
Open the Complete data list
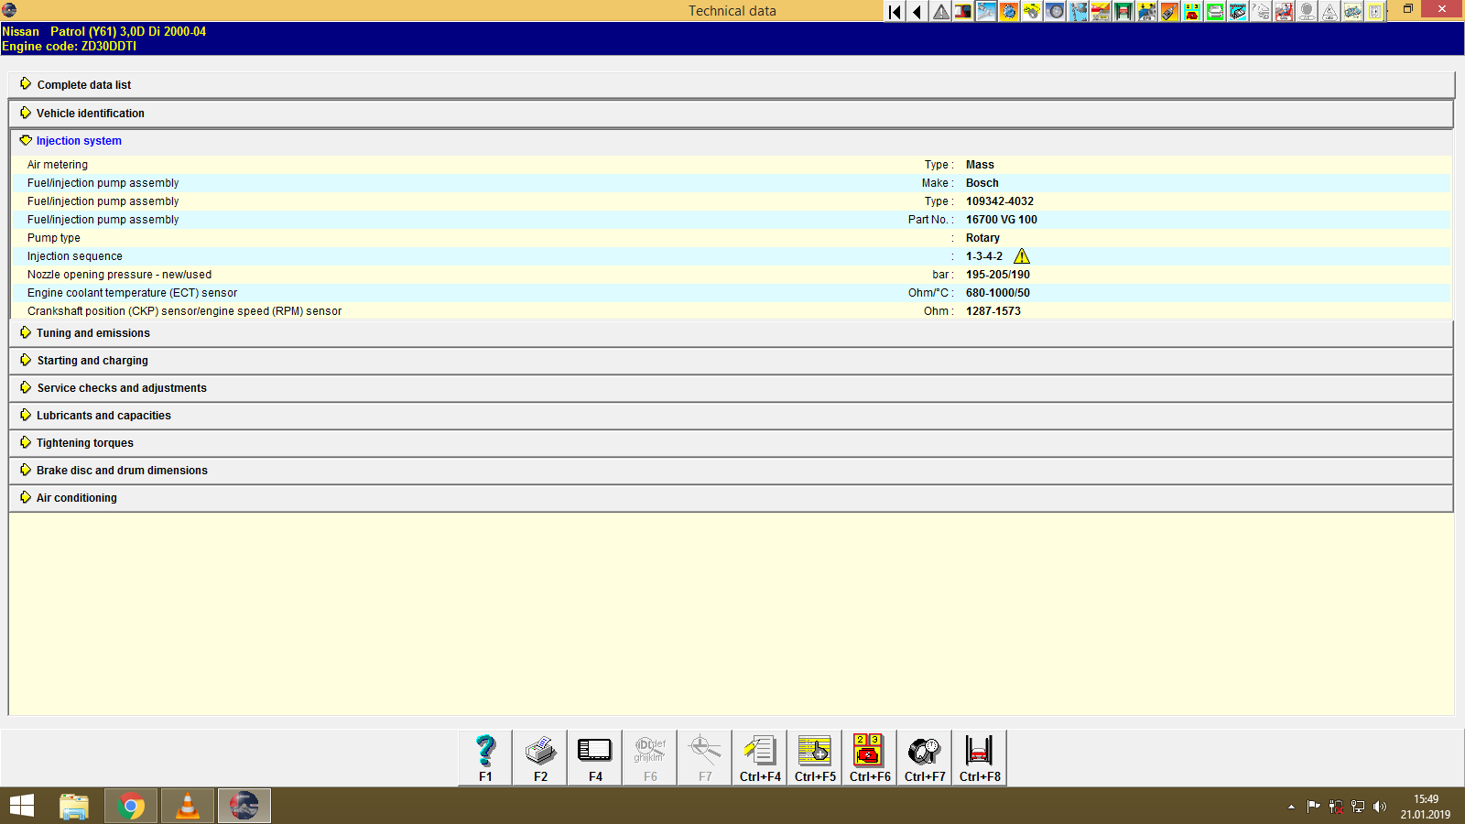(x=83, y=84)
